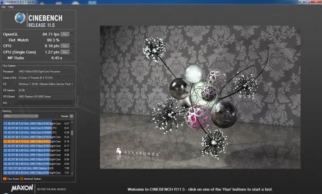Select ranking row 28 scoring 7.91

coord(37,173)
